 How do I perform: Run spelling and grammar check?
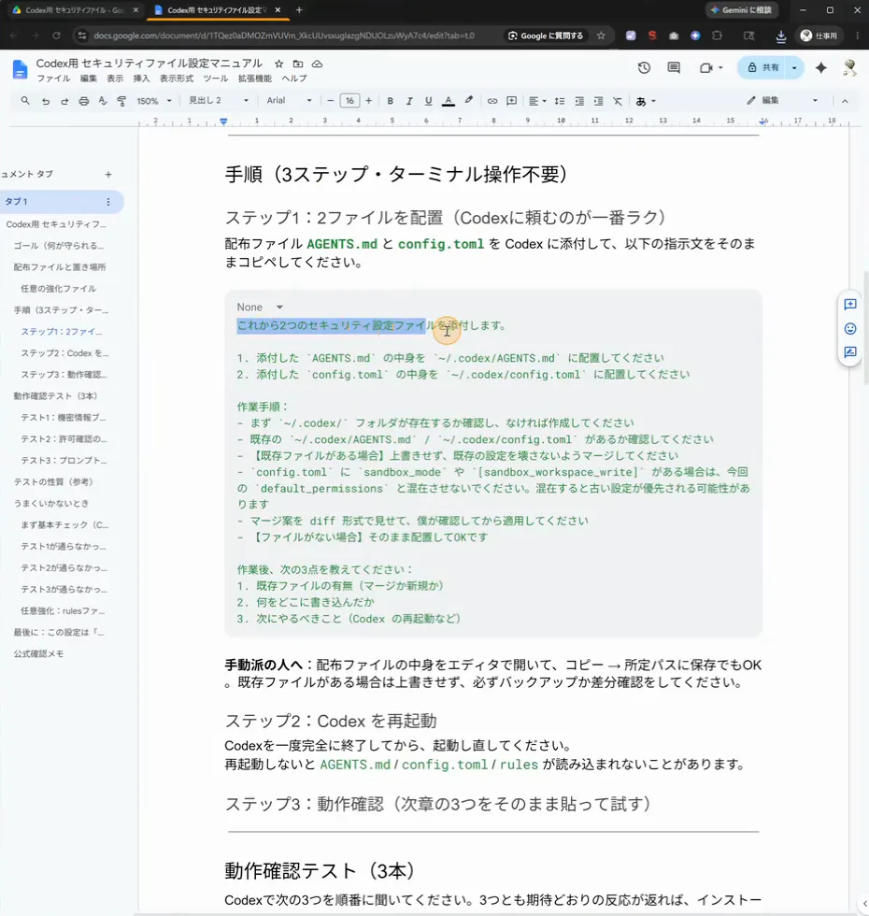click(x=103, y=101)
